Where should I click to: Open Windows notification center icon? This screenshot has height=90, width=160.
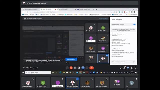click(x=136, y=72)
